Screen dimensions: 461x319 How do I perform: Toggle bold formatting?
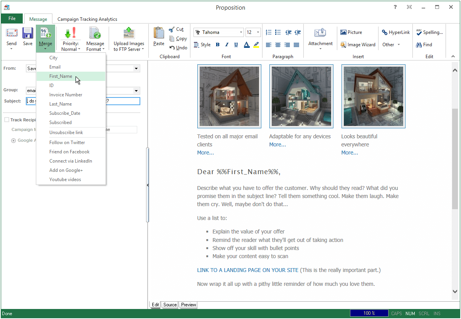217,45
